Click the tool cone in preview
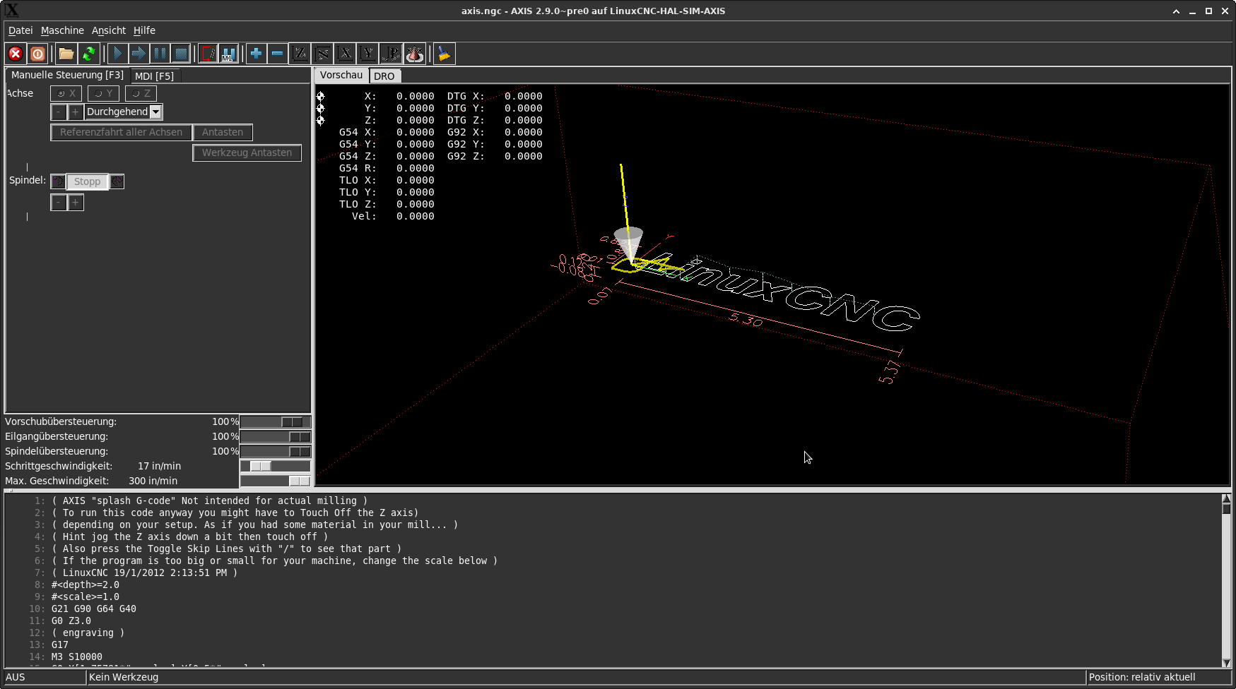This screenshot has height=689, width=1236. (x=628, y=244)
